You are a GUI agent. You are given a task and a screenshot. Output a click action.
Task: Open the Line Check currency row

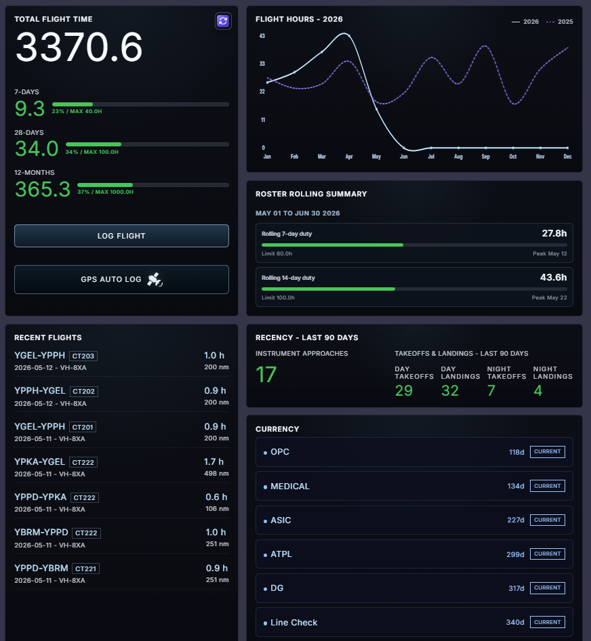tap(414, 622)
